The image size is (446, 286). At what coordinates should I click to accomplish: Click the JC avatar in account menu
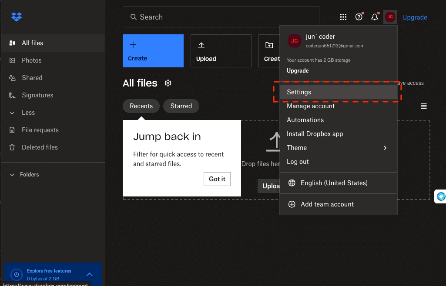[x=295, y=40]
